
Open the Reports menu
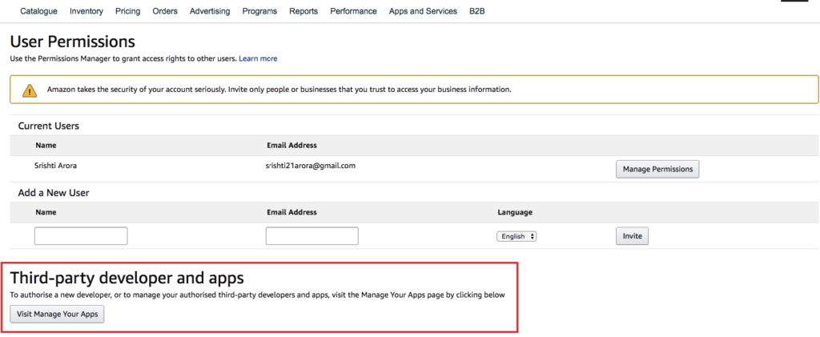coord(303,11)
